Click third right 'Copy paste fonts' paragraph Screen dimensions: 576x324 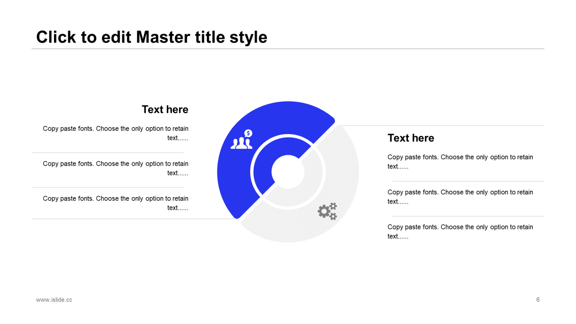click(460, 231)
